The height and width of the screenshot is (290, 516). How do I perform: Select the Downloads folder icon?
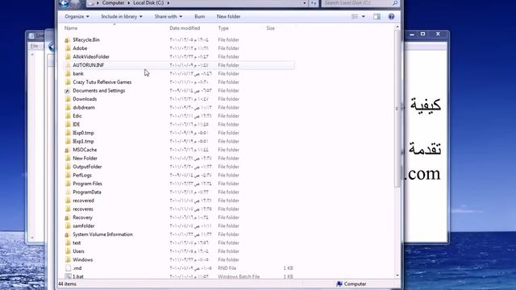pos(68,99)
